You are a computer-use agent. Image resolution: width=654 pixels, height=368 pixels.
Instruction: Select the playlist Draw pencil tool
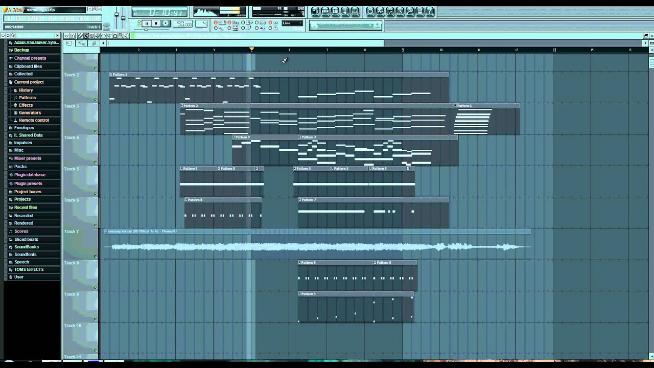(x=80, y=36)
